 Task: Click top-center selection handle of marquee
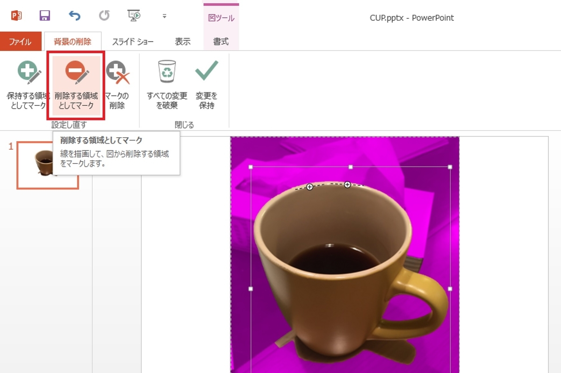tap(351, 167)
